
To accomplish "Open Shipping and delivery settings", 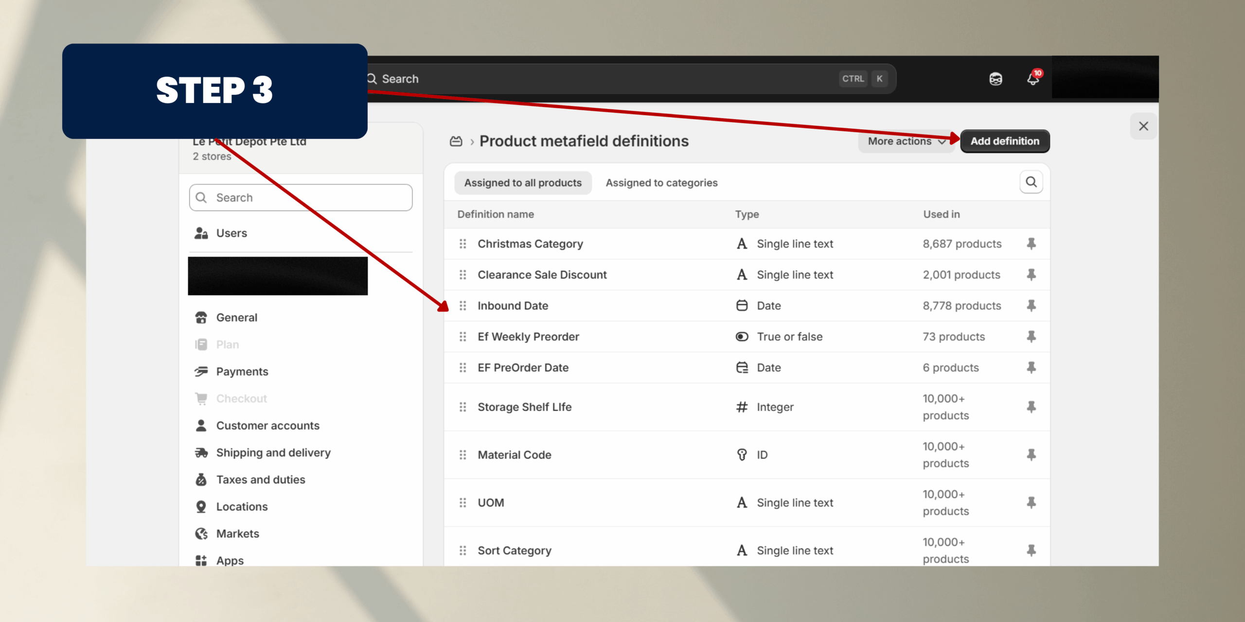I will 273,452.
